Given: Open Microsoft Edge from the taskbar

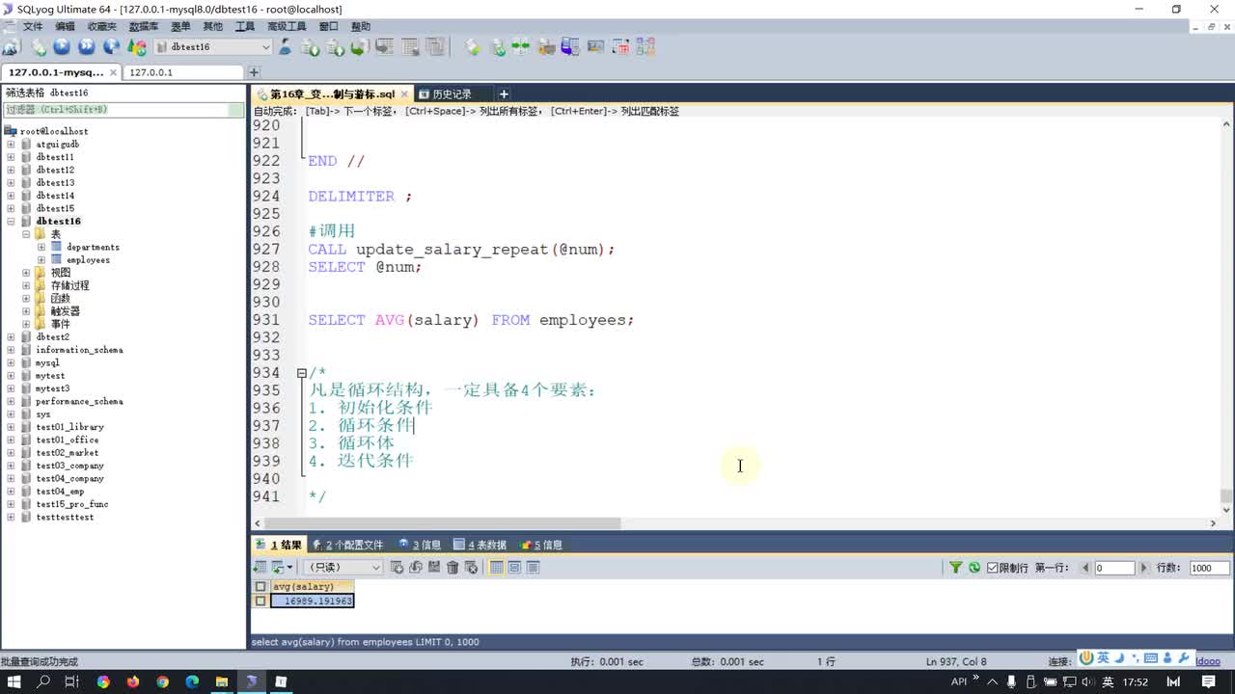Looking at the screenshot, I should click(x=192, y=681).
